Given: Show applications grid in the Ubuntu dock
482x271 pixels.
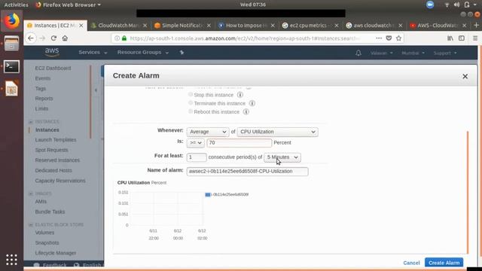Looking at the screenshot, I should pyautogui.click(x=12, y=260).
